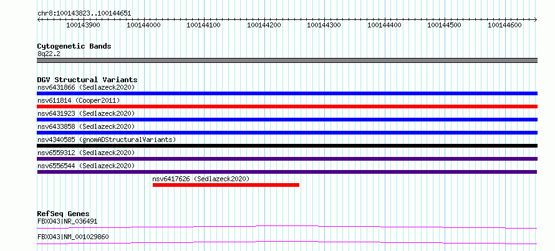Open the FBXO43|NM_001029860 gene label
555x251 pixels.
73,237
